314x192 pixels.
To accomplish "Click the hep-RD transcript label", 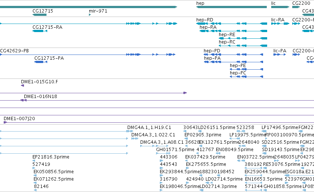I will pos(205,20).
